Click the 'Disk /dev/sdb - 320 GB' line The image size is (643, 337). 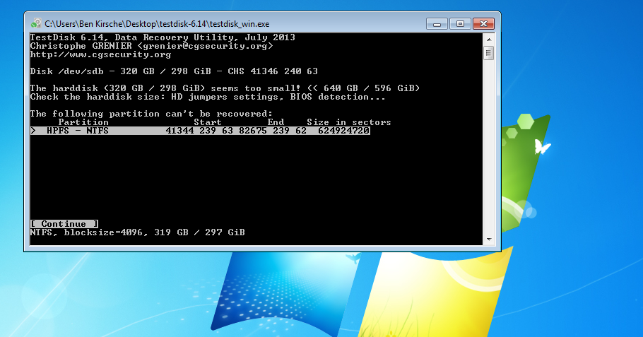coord(174,71)
